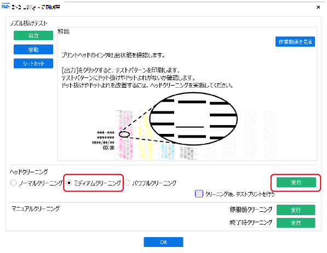Run head cleaning with the highlighted 実行 button
The height and width of the screenshot is (253, 327).
[296, 182]
